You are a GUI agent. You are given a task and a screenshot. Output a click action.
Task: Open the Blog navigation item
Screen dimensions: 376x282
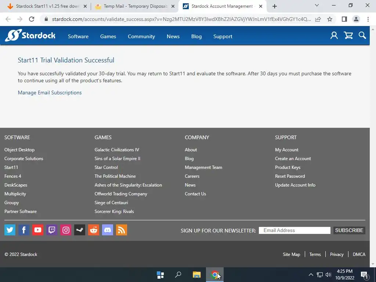tap(196, 36)
